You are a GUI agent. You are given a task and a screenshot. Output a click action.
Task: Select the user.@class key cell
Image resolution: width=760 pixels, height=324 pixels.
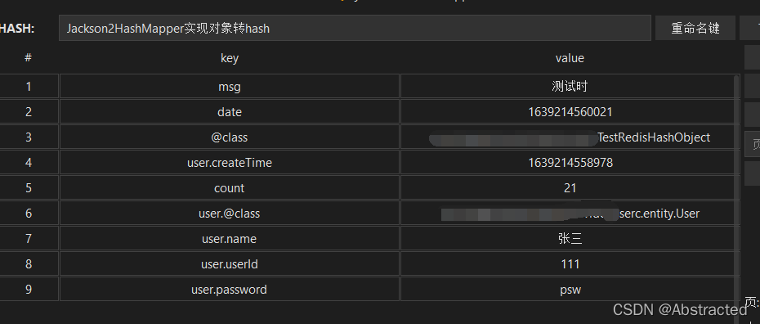point(230,214)
